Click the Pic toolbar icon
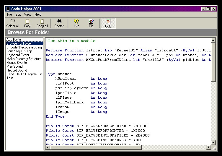 point(91,21)
